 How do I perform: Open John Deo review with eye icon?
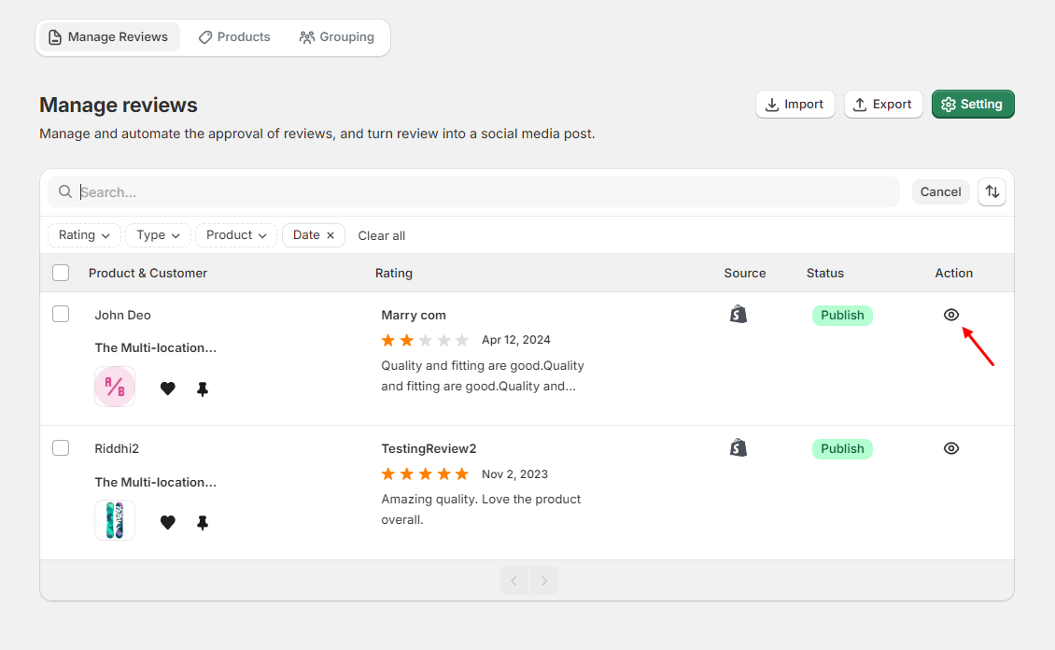tap(951, 315)
